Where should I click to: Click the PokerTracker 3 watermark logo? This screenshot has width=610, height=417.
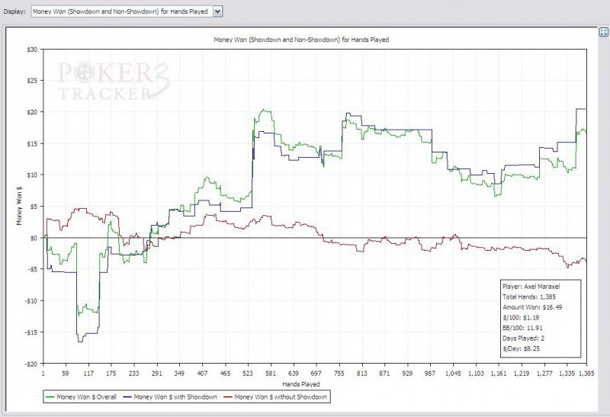tap(114, 81)
